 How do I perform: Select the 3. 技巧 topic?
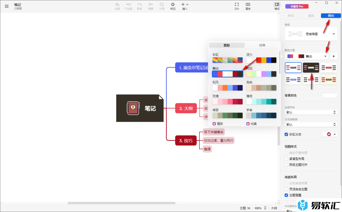coord(186,141)
